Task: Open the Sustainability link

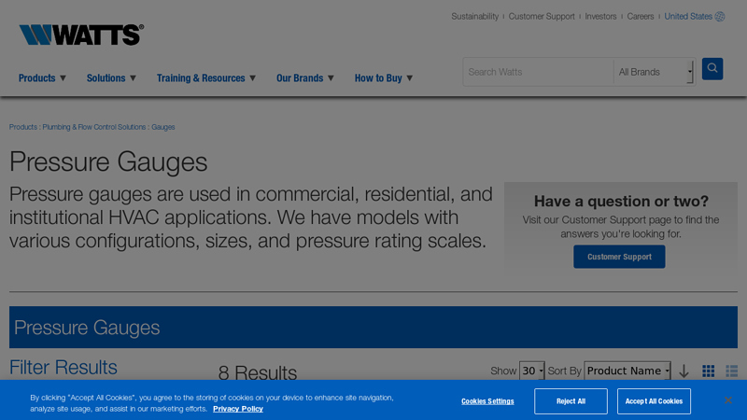Action: pyautogui.click(x=475, y=17)
